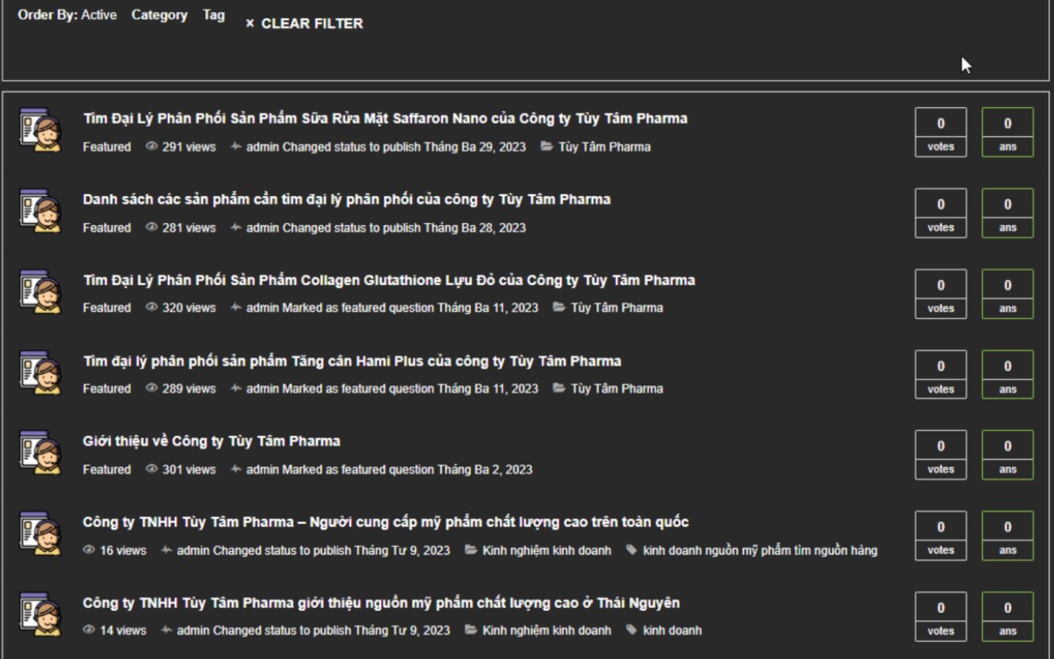Click avatar icon beside Hami Plus question
The image size is (1054, 659).
point(40,372)
